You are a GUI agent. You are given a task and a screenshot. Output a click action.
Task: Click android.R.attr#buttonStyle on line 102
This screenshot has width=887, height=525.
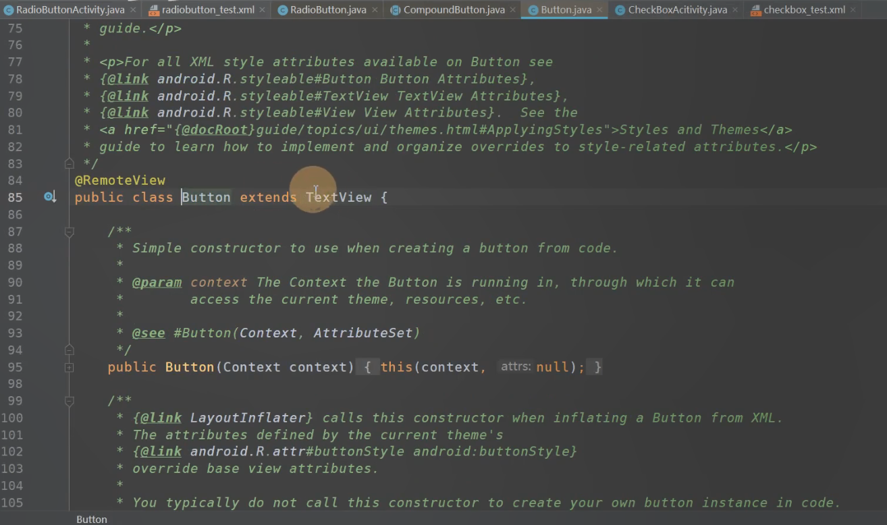297,451
